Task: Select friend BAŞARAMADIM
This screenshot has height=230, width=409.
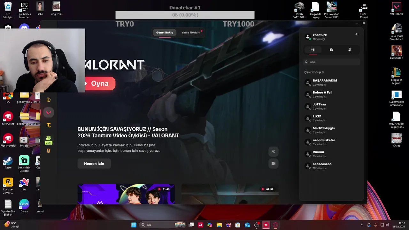Action: click(332, 82)
